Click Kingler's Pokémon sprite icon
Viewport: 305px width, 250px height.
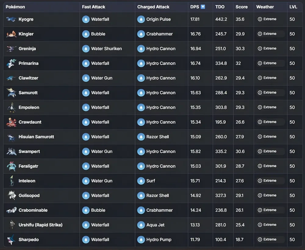(x=11, y=34)
